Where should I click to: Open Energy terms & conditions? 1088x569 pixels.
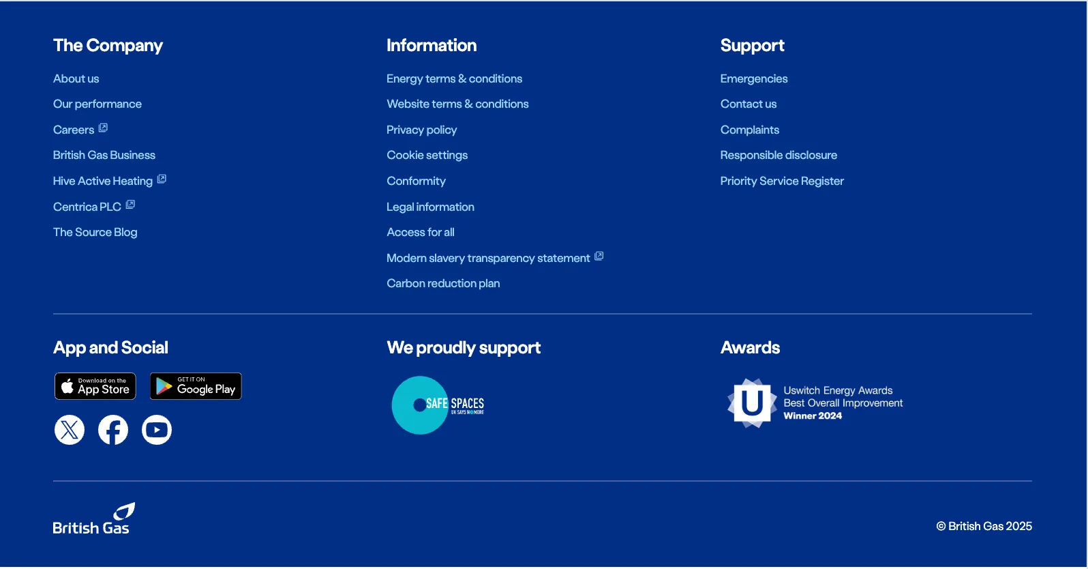pyautogui.click(x=454, y=79)
